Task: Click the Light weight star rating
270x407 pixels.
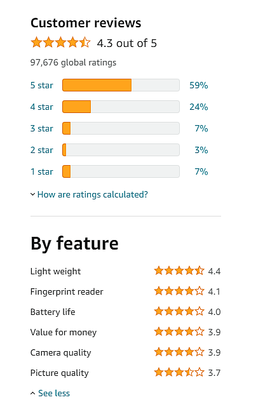Action: click(x=179, y=270)
